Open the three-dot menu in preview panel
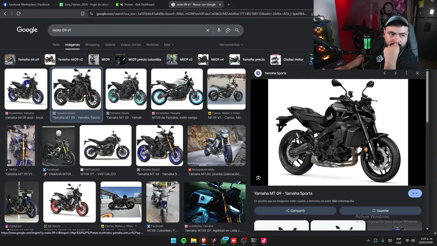437x246 pixels. (x=406, y=73)
